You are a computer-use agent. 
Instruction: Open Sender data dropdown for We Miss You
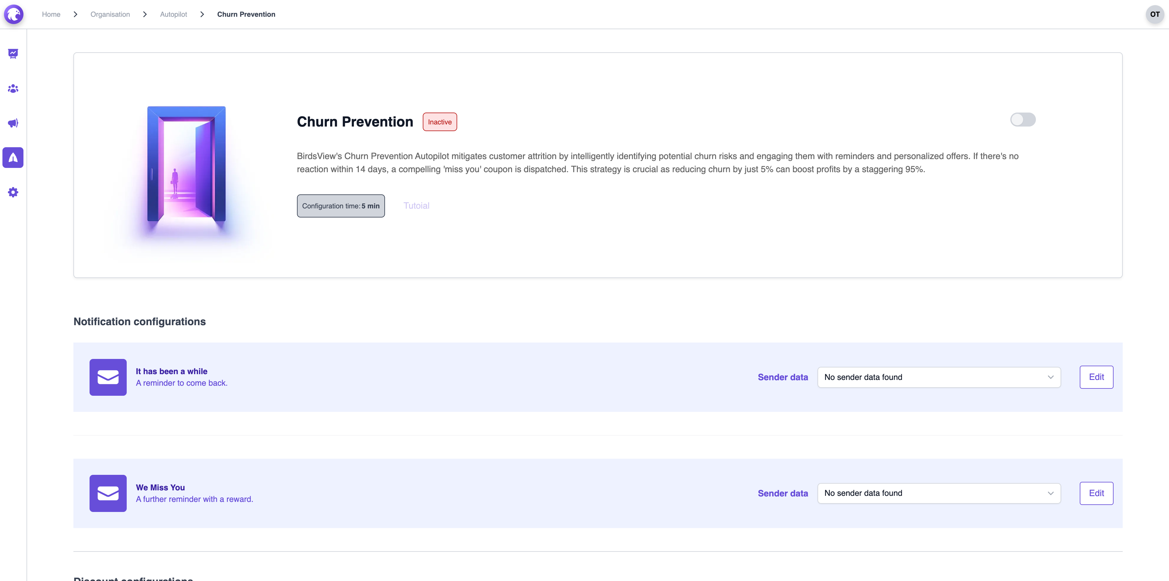pos(939,493)
